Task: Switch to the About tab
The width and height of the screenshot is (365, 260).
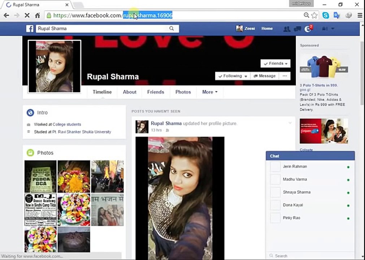Action: tap(130, 92)
